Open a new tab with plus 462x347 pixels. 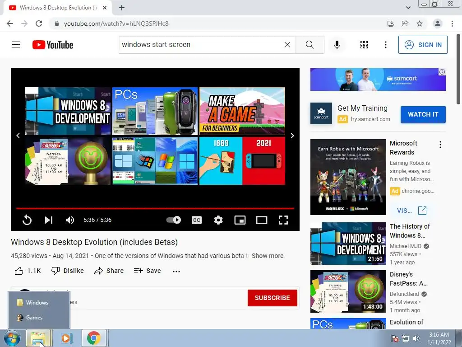pyautogui.click(x=122, y=8)
